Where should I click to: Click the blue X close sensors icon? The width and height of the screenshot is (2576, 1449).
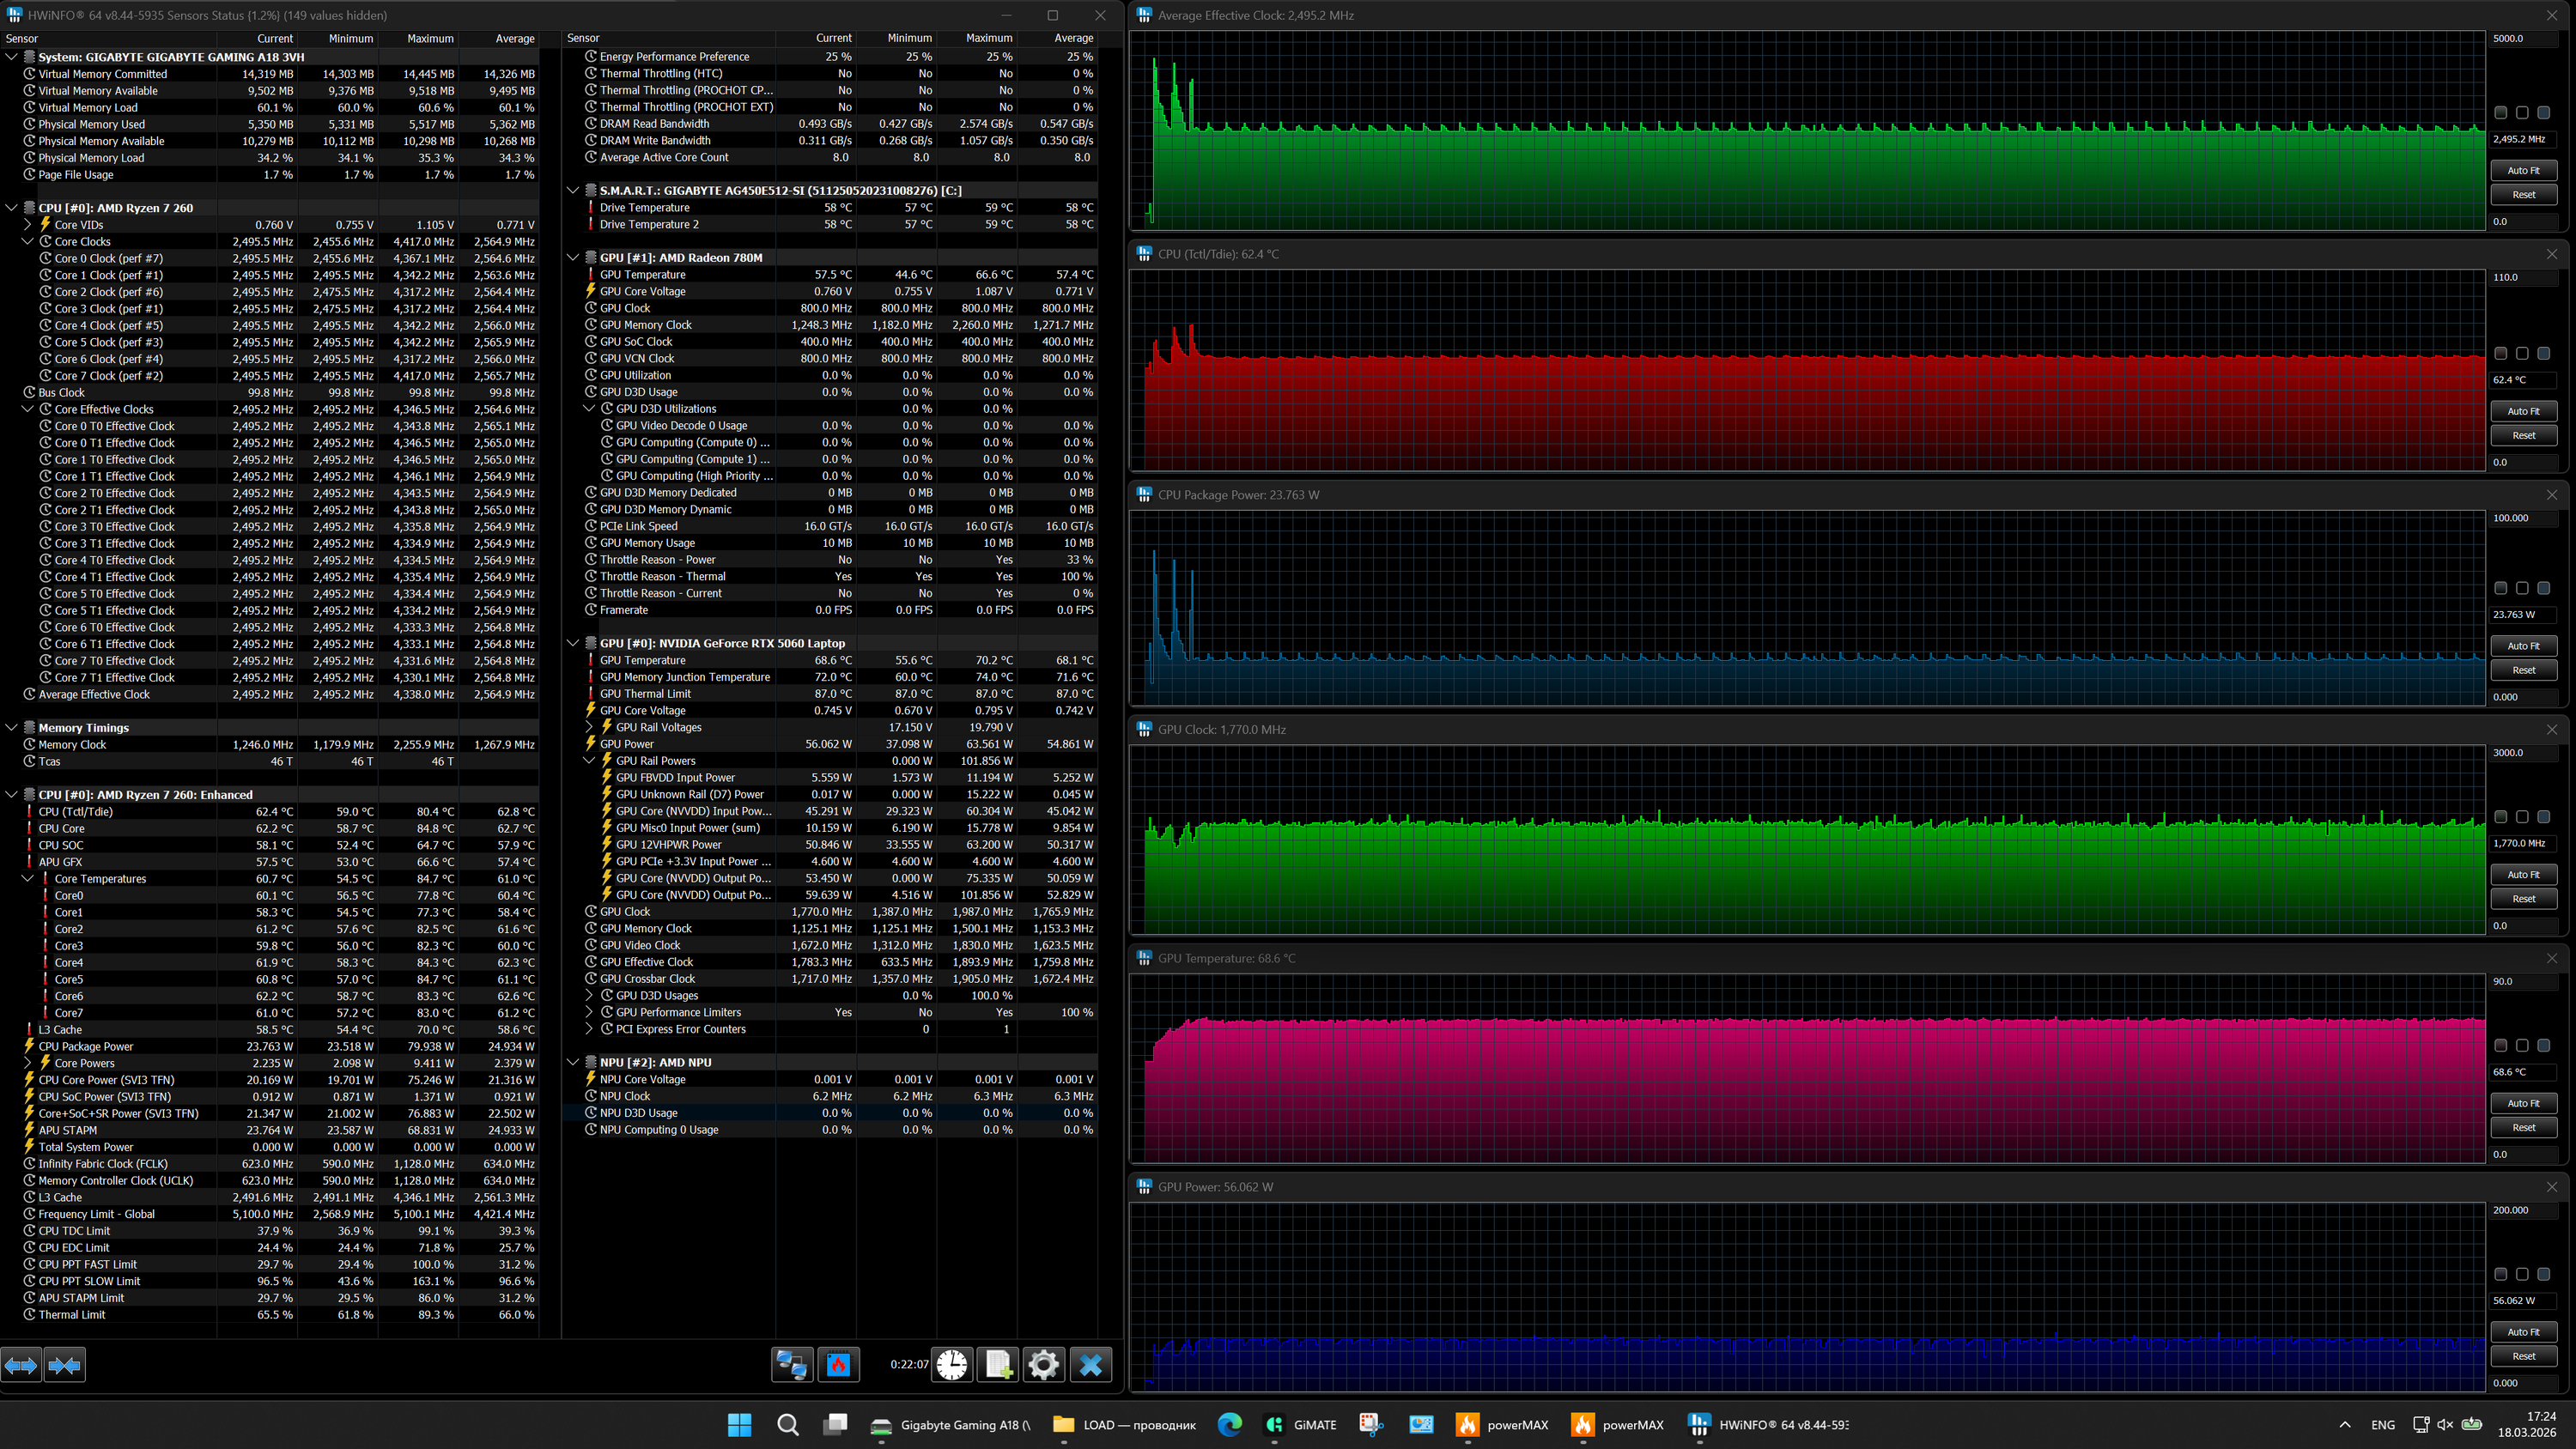1090,1364
